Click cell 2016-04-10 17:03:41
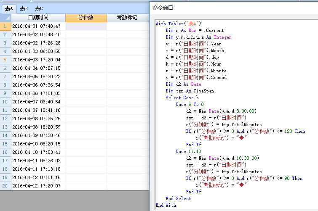Screen dimensions: 318x211 (38, 152)
